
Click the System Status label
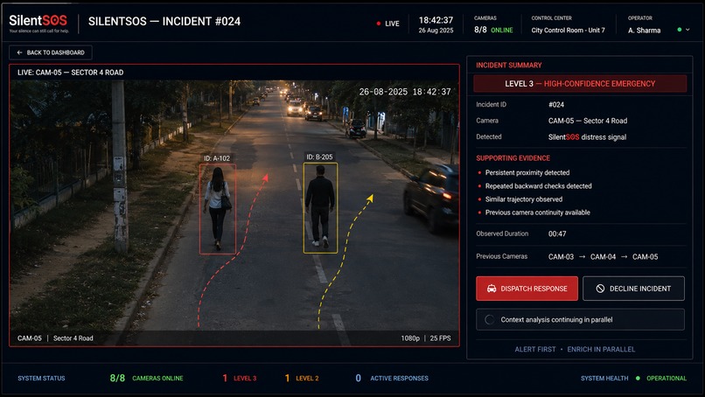coord(41,378)
